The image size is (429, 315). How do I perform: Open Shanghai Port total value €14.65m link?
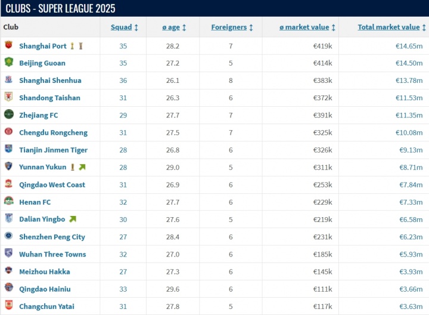click(409, 46)
